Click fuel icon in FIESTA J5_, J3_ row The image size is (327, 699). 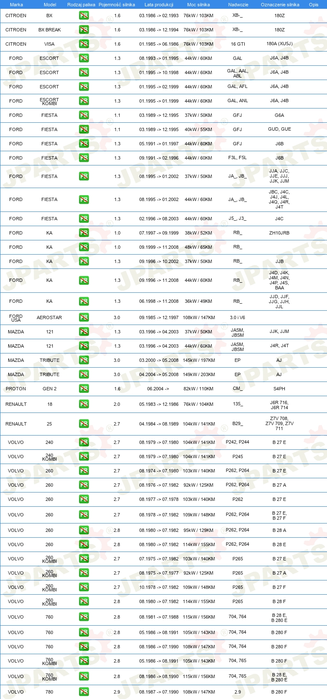(x=84, y=219)
